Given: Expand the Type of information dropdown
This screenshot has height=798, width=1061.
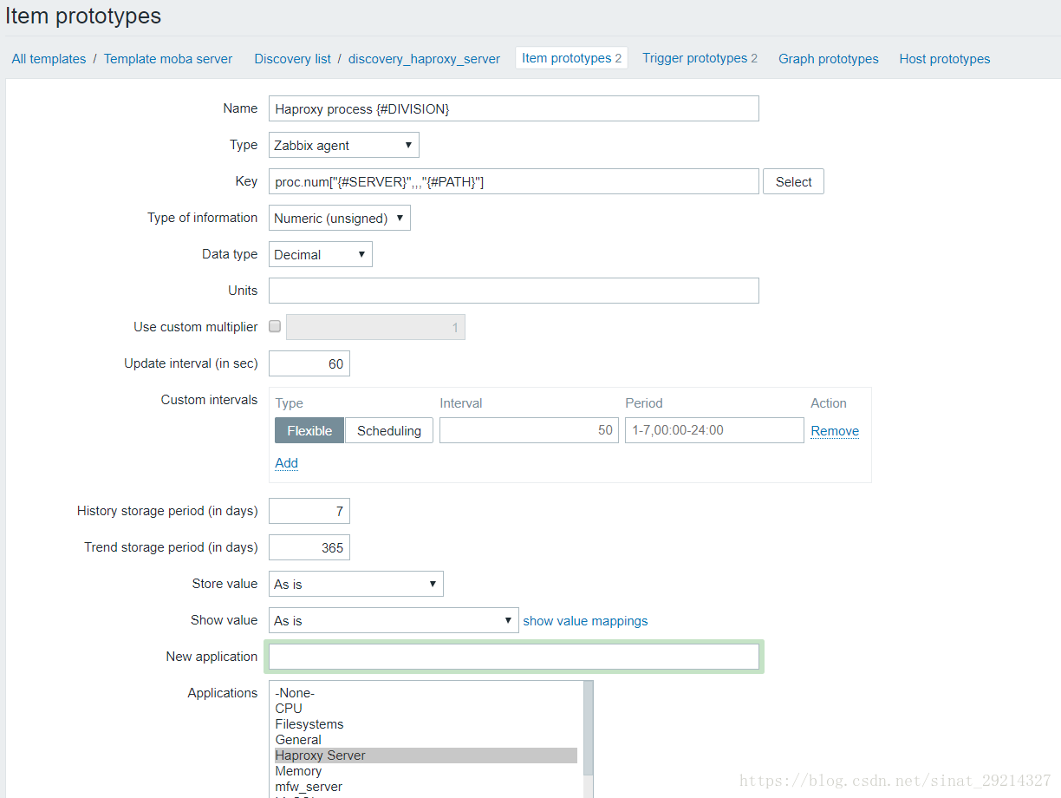Looking at the screenshot, I should [x=339, y=218].
